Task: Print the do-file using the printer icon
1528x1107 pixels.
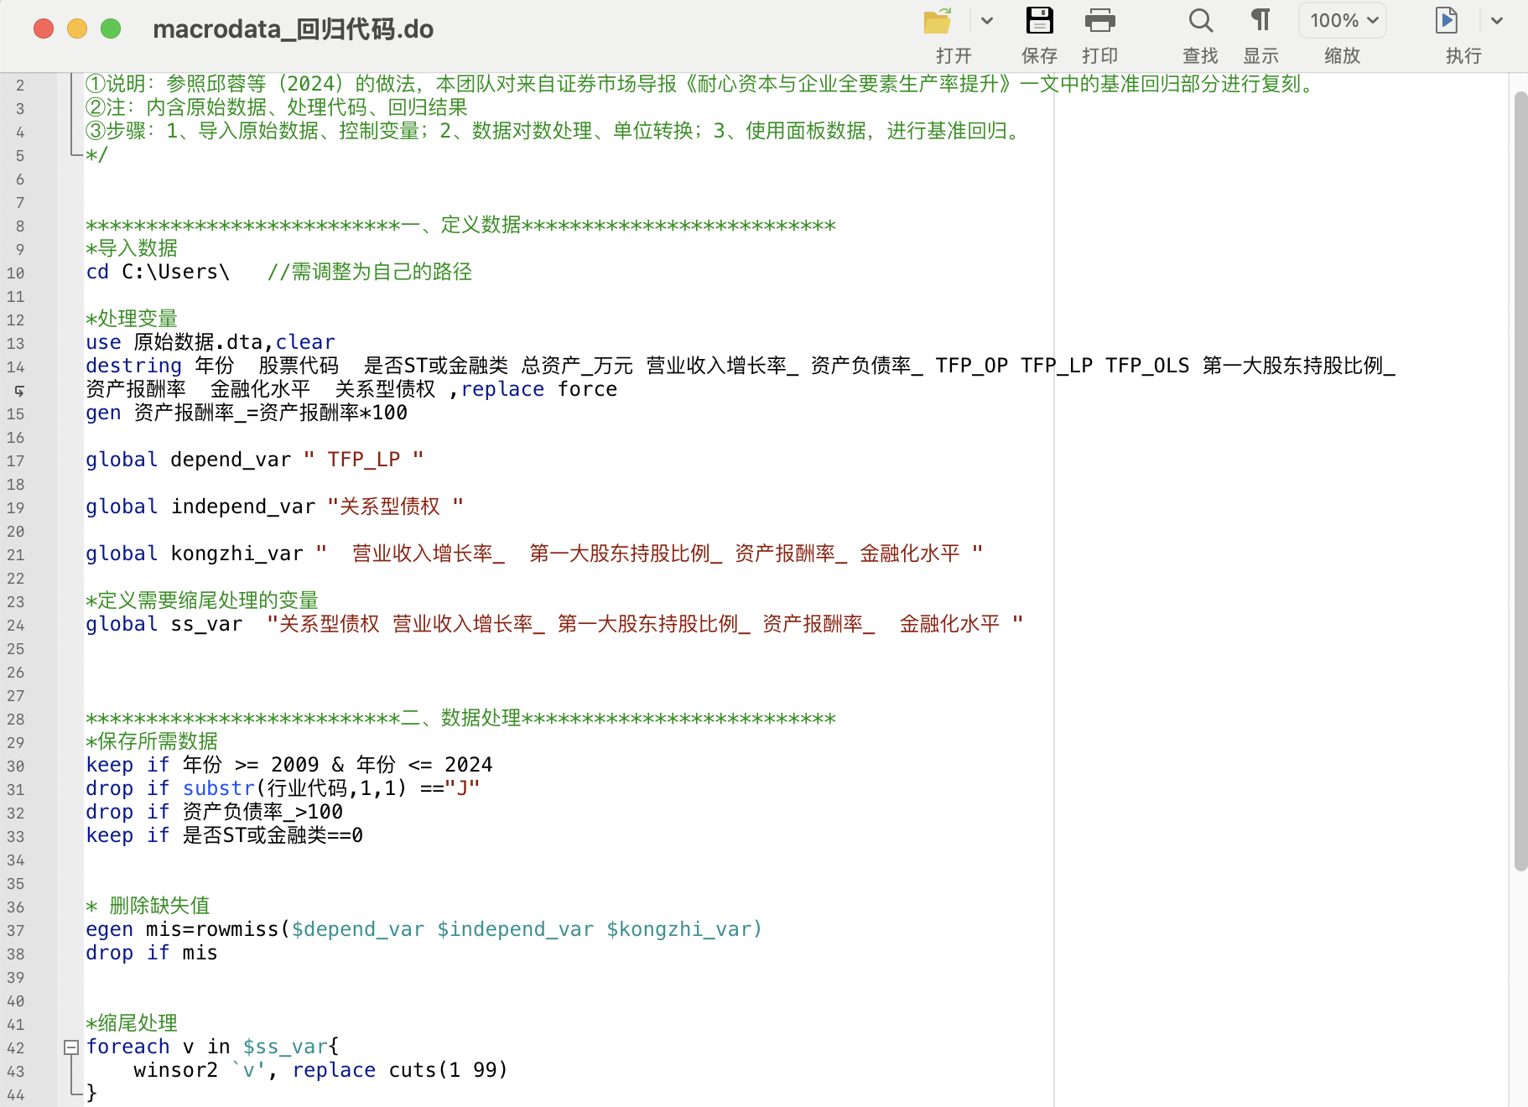Action: pyautogui.click(x=1099, y=21)
